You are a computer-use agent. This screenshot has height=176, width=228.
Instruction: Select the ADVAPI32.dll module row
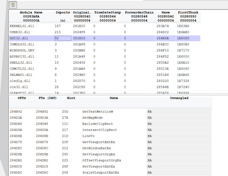click(x=105, y=56)
